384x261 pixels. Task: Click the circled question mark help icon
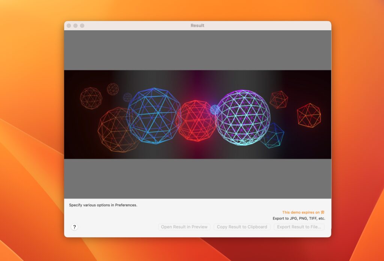point(74,227)
